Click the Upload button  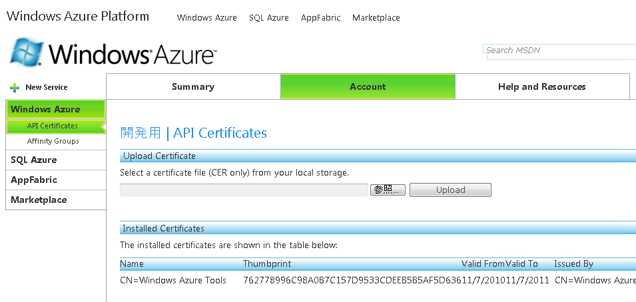point(451,190)
